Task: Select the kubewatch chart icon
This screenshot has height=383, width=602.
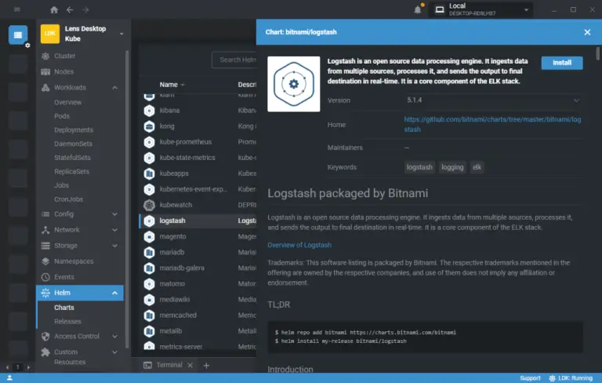Action: point(148,205)
